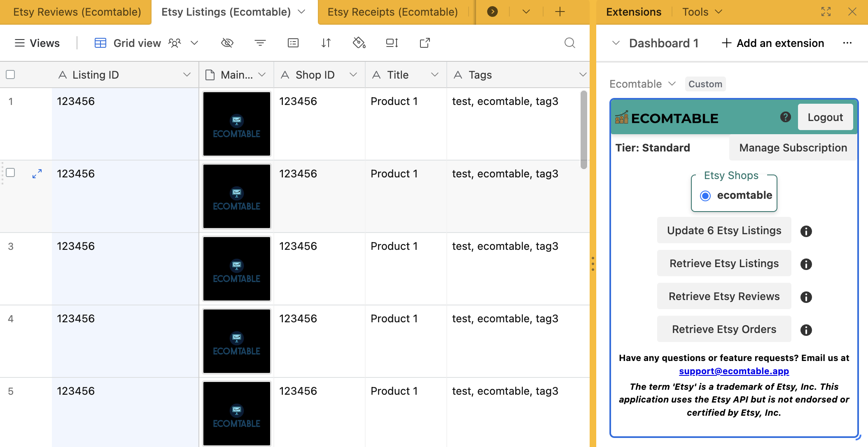Viewport: 868px width, 447px height.
Task: Click Add an extension
Action: point(773,43)
